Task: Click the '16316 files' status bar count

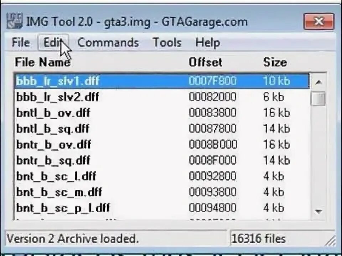Action: pyautogui.click(x=258, y=238)
